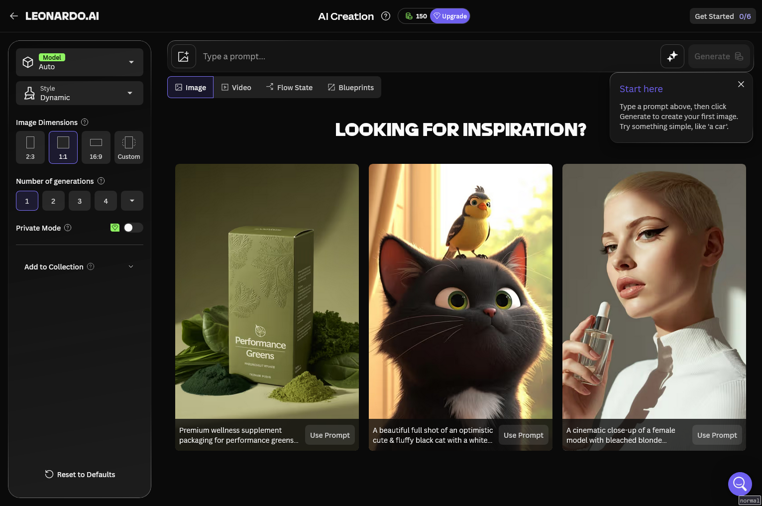
Task: Open the Model Auto dropdown
Action: pos(80,62)
